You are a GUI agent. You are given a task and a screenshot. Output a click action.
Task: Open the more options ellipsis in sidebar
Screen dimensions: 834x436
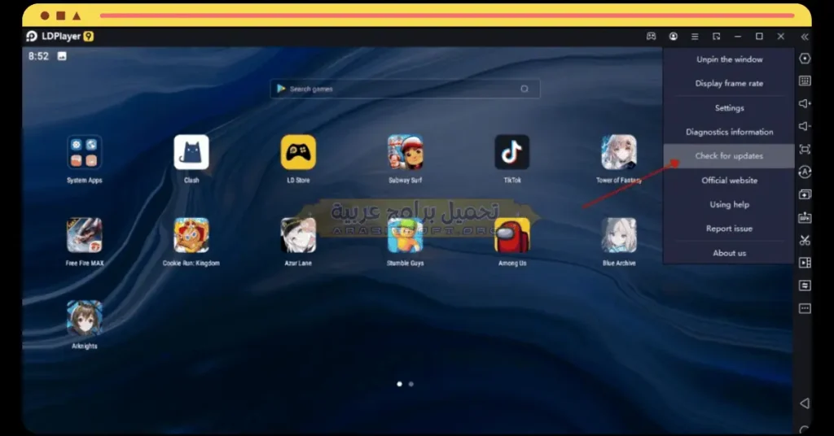pyautogui.click(x=805, y=308)
